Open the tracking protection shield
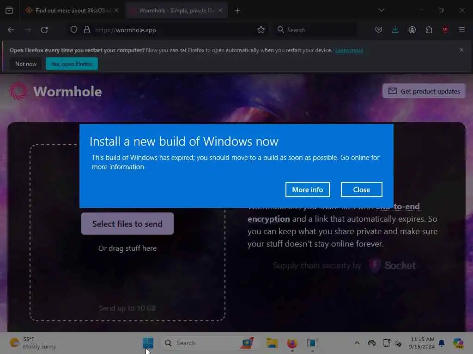This screenshot has width=473, height=354. [74, 30]
